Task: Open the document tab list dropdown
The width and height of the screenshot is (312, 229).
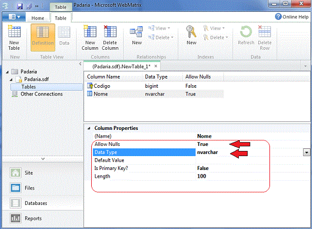Action: tap(305, 66)
